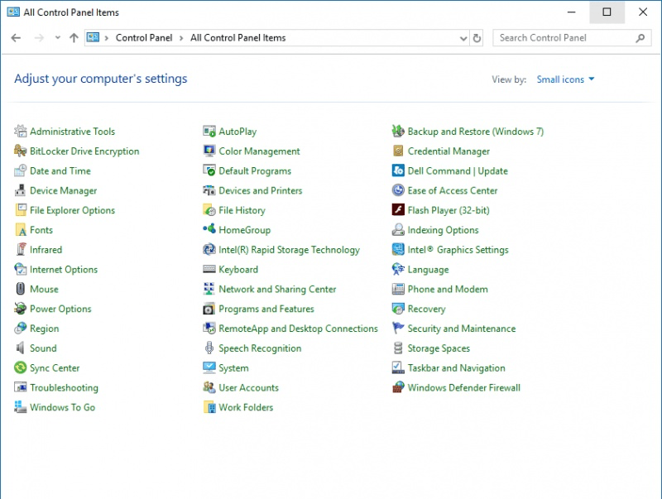Image resolution: width=662 pixels, height=499 pixels.
Task: Select the Control Panel breadcrumb
Action: point(144,38)
